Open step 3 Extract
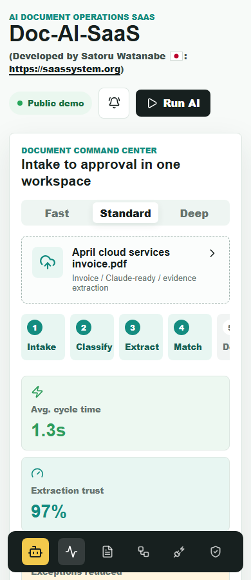The height and width of the screenshot is (580, 251). (x=141, y=337)
